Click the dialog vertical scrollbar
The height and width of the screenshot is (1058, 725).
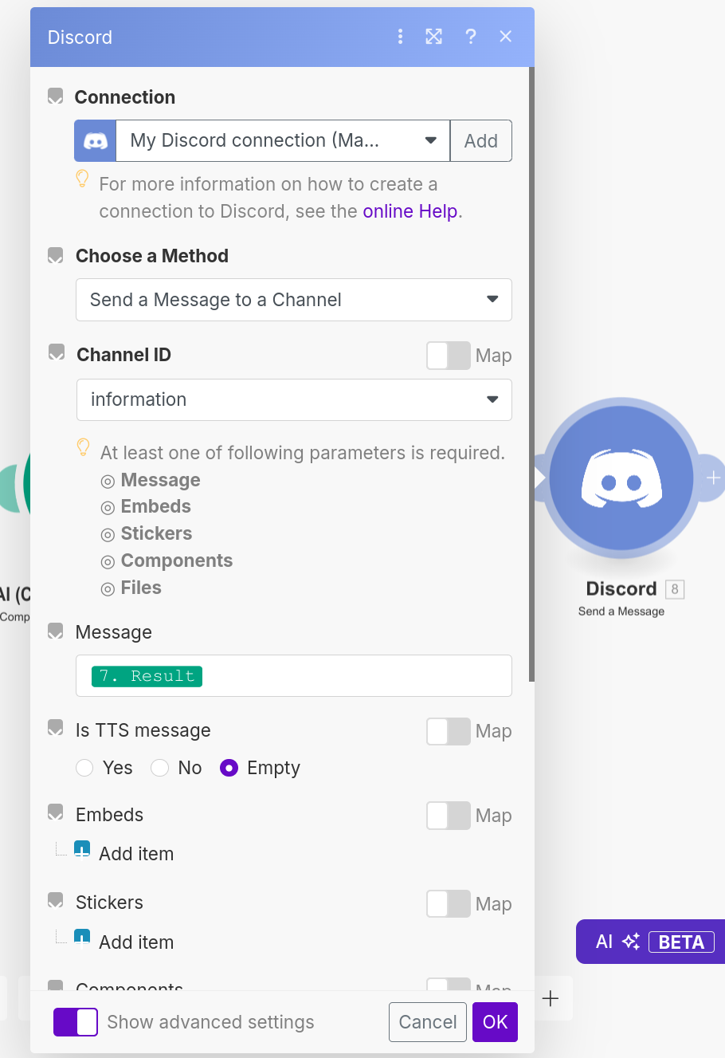pyautogui.click(x=531, y=375)
